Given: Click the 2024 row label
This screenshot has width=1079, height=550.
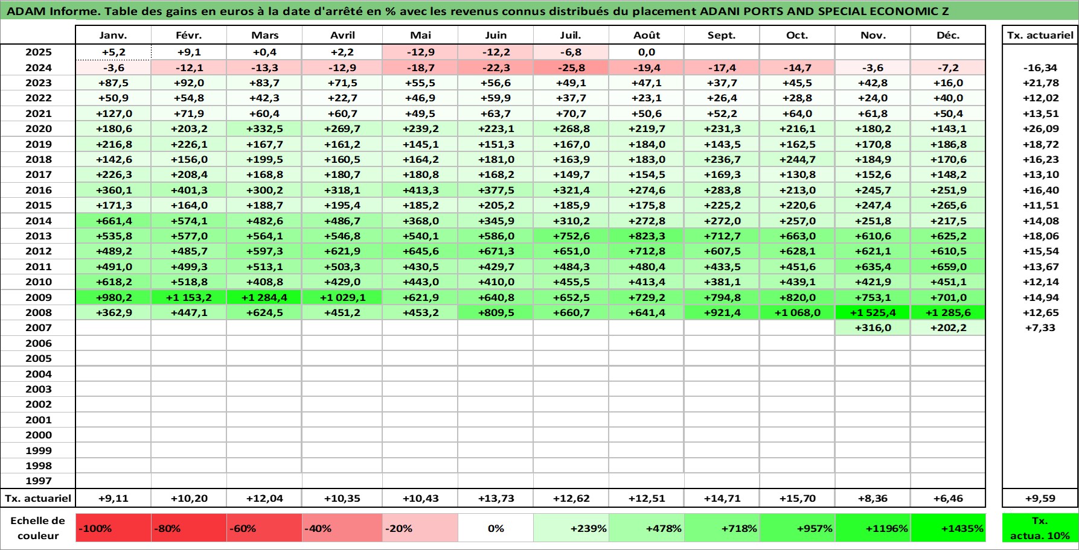Looking at the screenshot, I should (x=38, y=68).
